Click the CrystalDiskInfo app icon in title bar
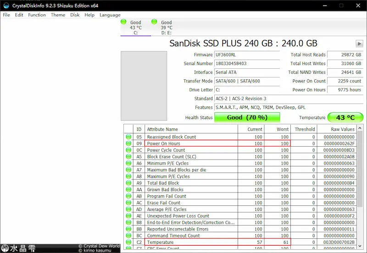This screenshot has width=367, height=253. pos(6,5)
